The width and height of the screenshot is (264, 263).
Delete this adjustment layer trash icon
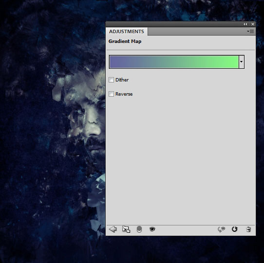248,229
